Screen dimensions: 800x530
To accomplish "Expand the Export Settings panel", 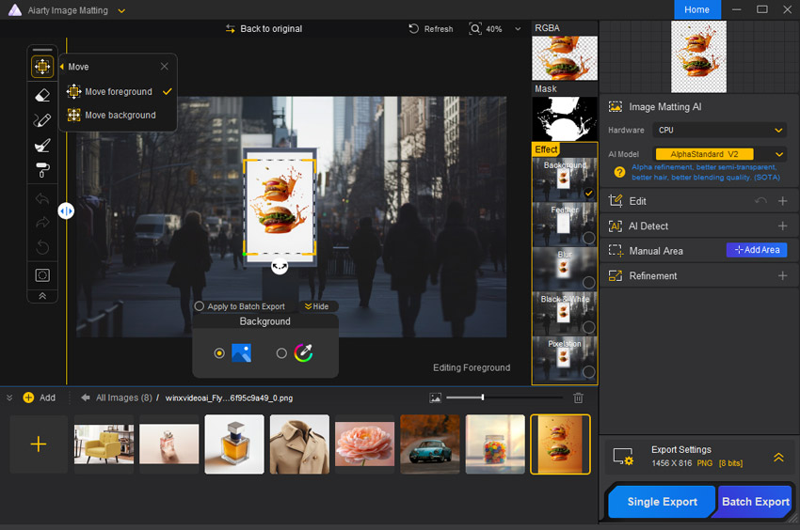I will (778, 457).
